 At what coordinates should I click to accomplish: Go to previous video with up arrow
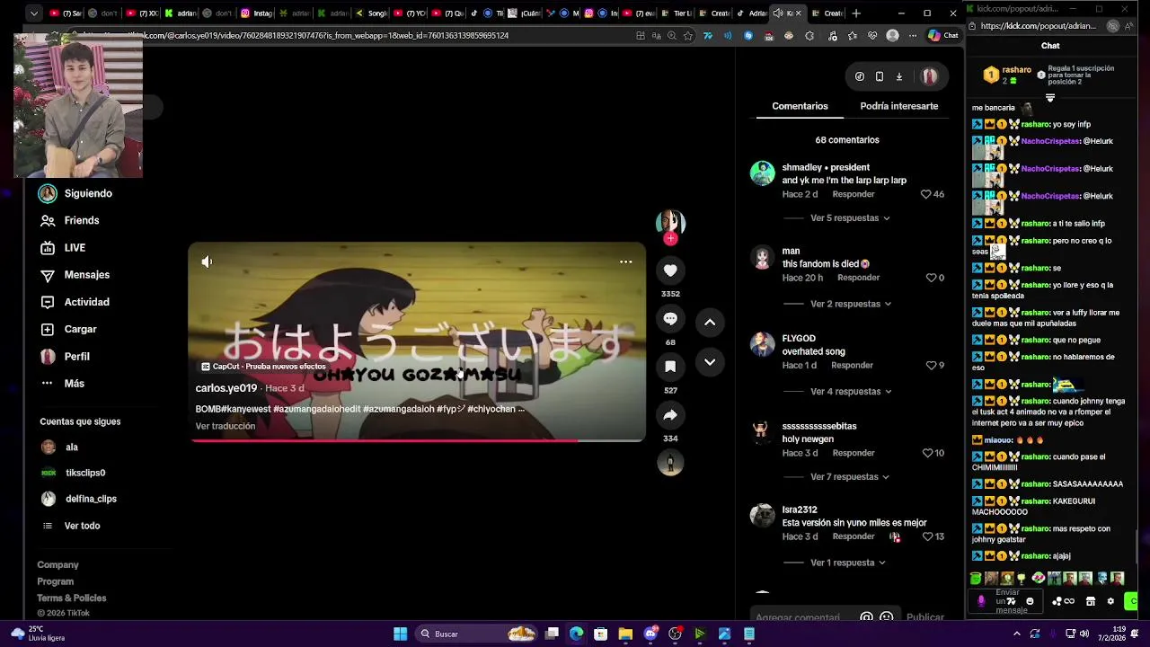tap(710, 323)
